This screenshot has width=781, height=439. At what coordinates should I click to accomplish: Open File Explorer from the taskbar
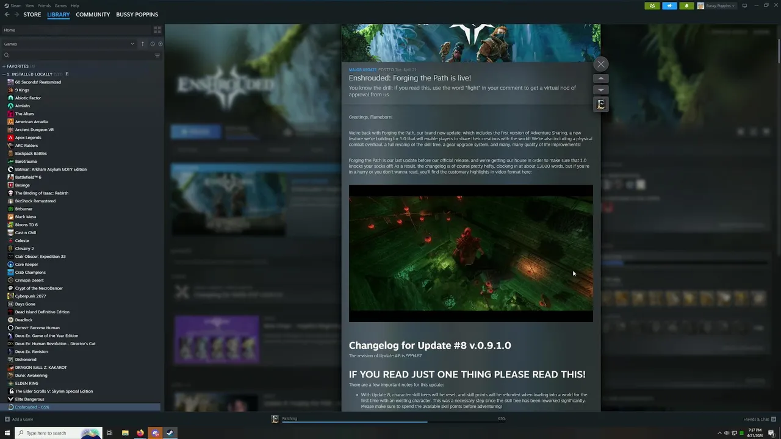coord(125,433)
